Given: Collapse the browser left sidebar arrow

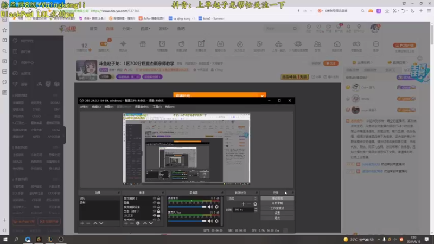Looking at the screenshot, I should (4, 230).
